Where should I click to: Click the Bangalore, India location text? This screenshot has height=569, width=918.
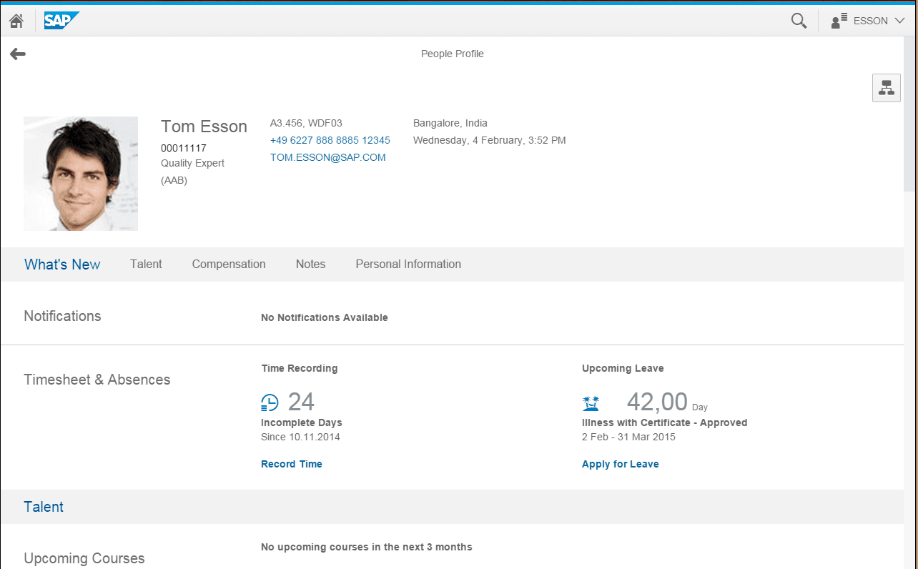(450, 123)
